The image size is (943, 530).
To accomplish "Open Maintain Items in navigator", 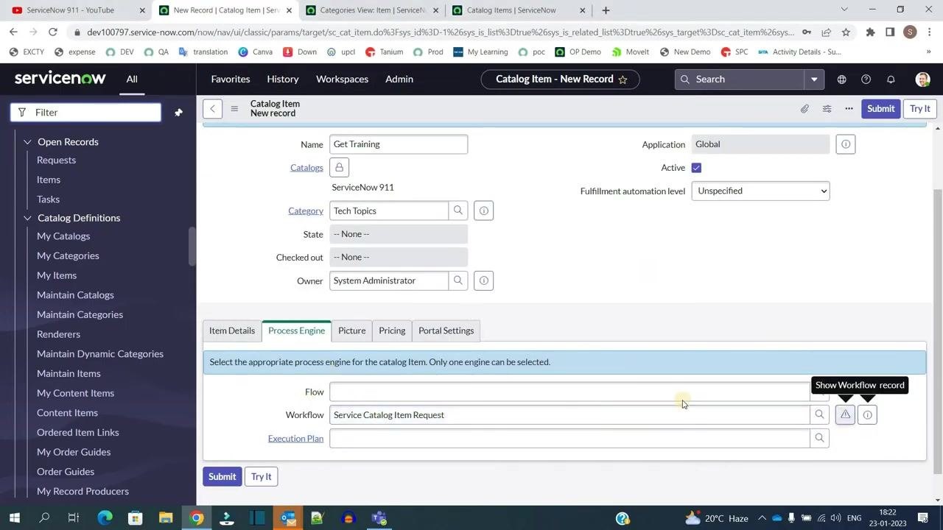I will (x=69, y=373).
